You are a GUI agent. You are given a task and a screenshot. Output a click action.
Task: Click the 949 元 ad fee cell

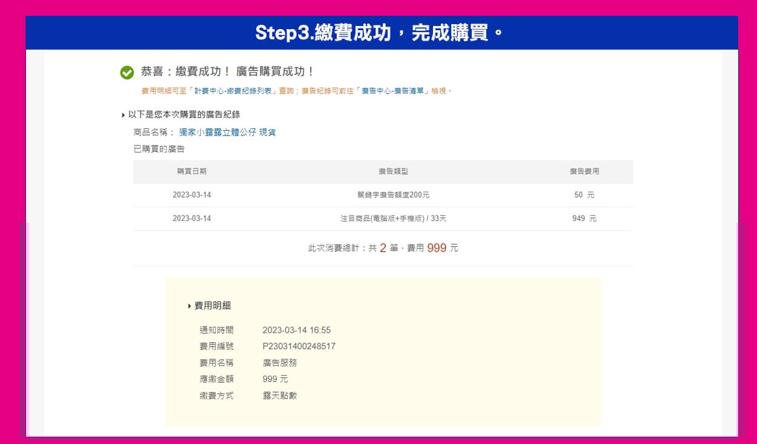coord(584,218)
